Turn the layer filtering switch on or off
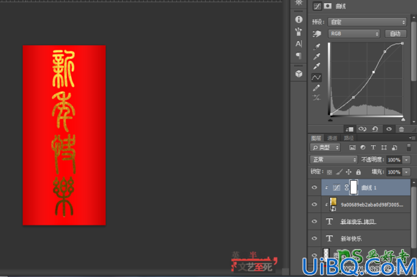The height and width of the screenshot is (277, 417). coord(409,148)
